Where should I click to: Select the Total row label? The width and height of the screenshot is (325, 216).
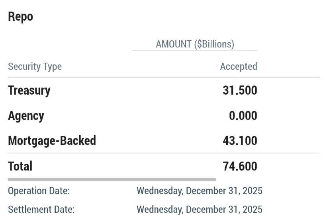(x=20, y=166)
